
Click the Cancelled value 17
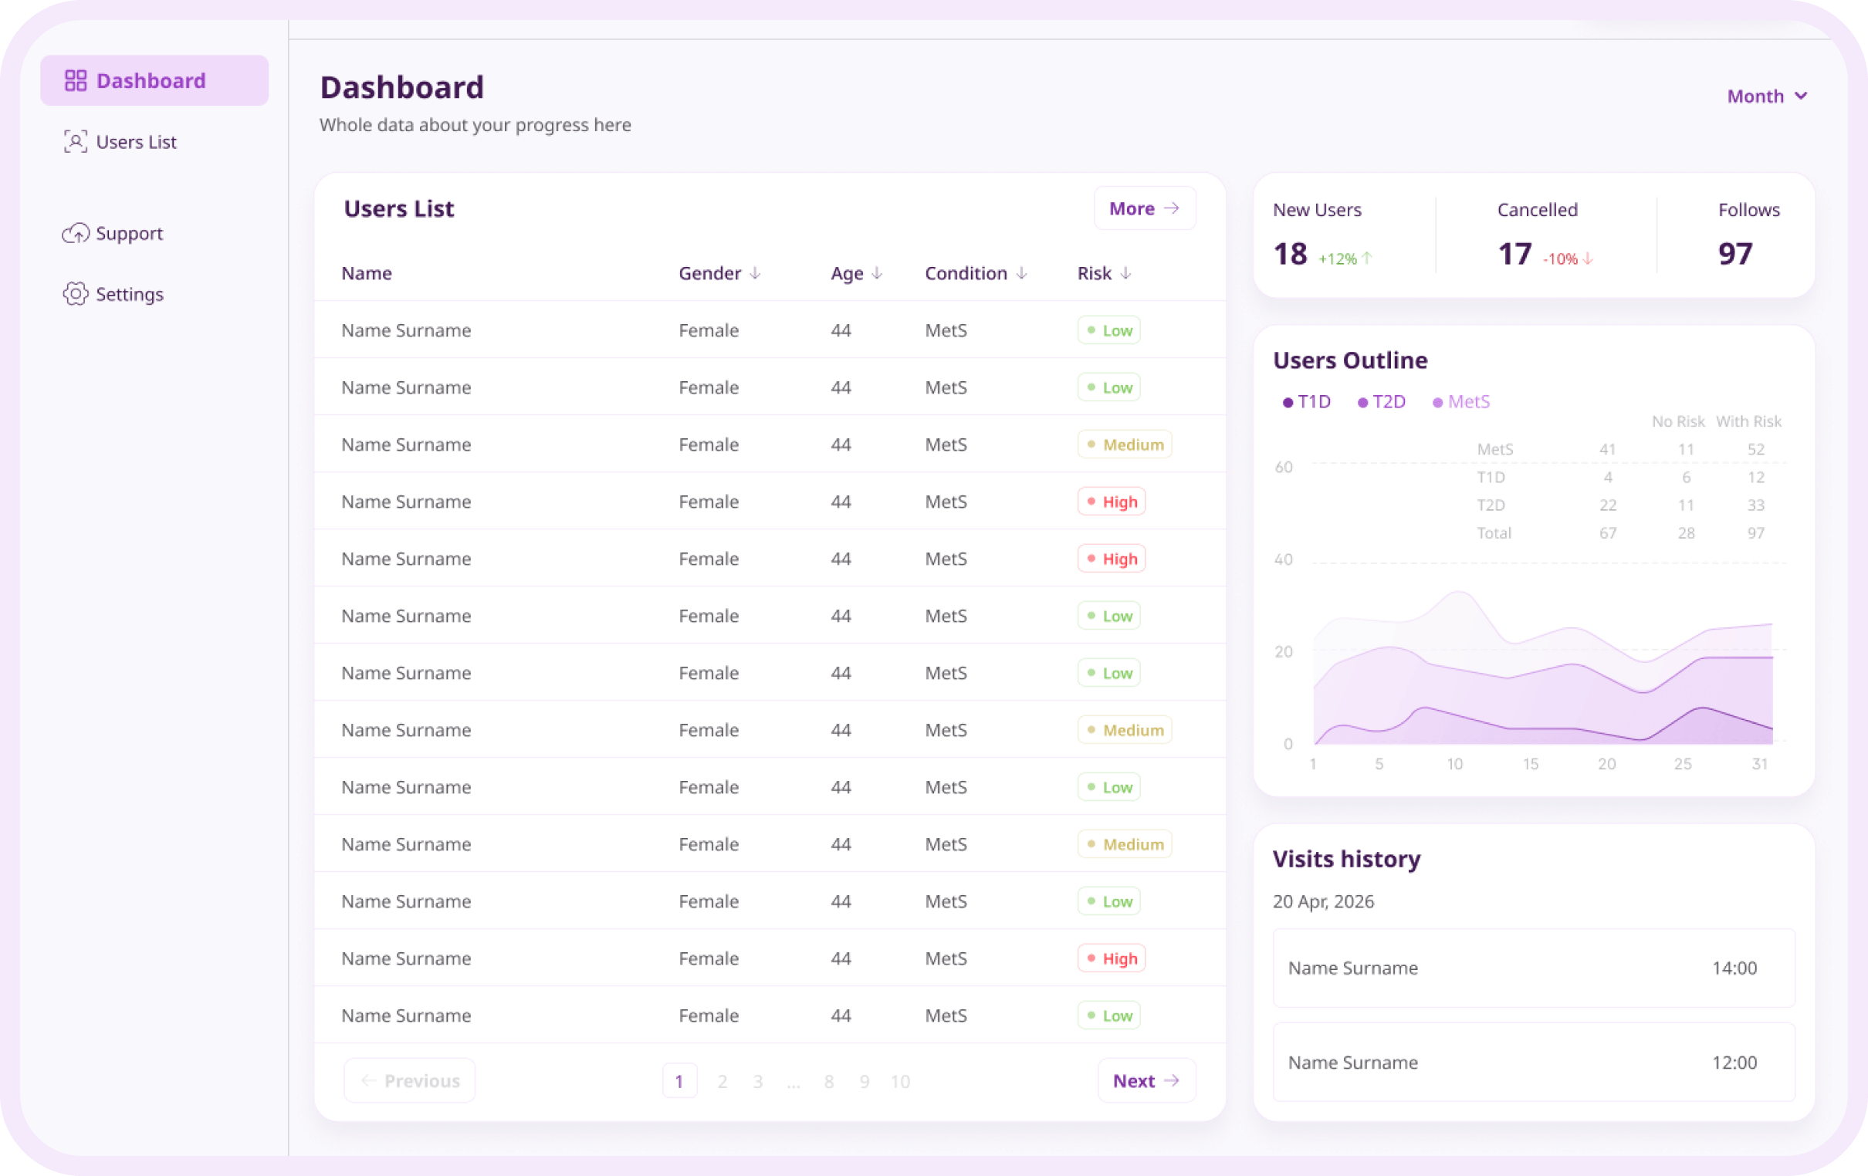[1514, 255]
